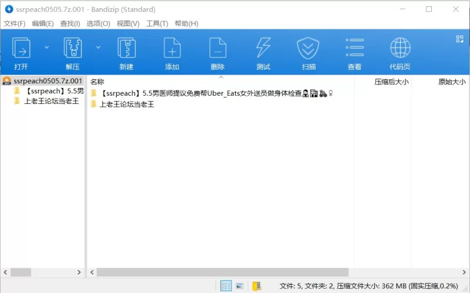Click right arrow of tree pane scrollbar
The width and height of the screenshot is (470, 293).
(x=79, y=272)
